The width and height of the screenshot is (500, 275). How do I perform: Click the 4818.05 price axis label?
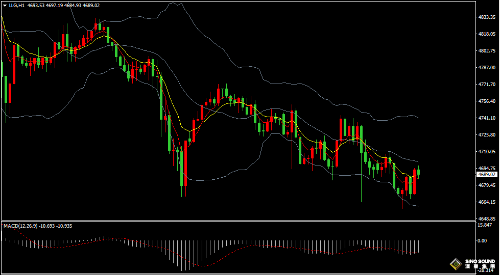coord(487,34)
